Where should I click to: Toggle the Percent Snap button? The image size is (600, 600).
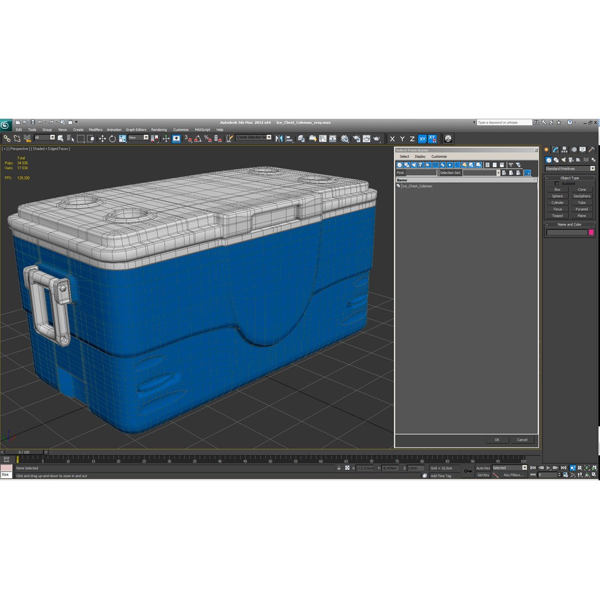click(x=208, y=138)
